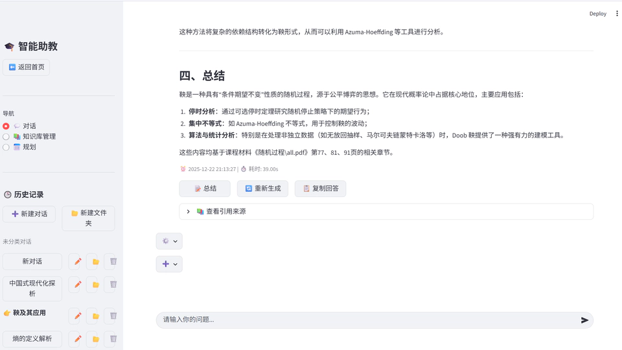Click the trash icon for 中国式现代化探析
Screen dimensions: 622x350
pyautogui.click(x=113, y=285)
